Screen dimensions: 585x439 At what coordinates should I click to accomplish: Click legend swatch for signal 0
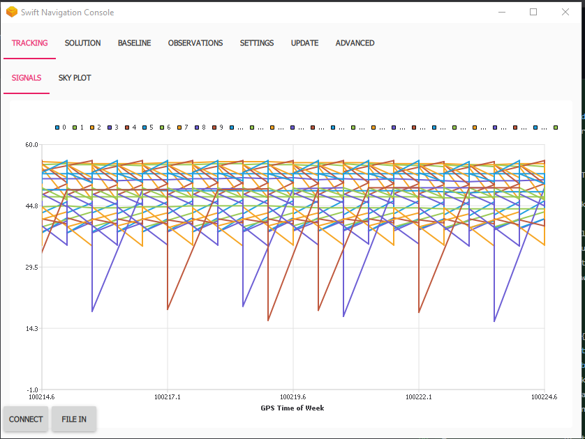(x=57, y=128)
